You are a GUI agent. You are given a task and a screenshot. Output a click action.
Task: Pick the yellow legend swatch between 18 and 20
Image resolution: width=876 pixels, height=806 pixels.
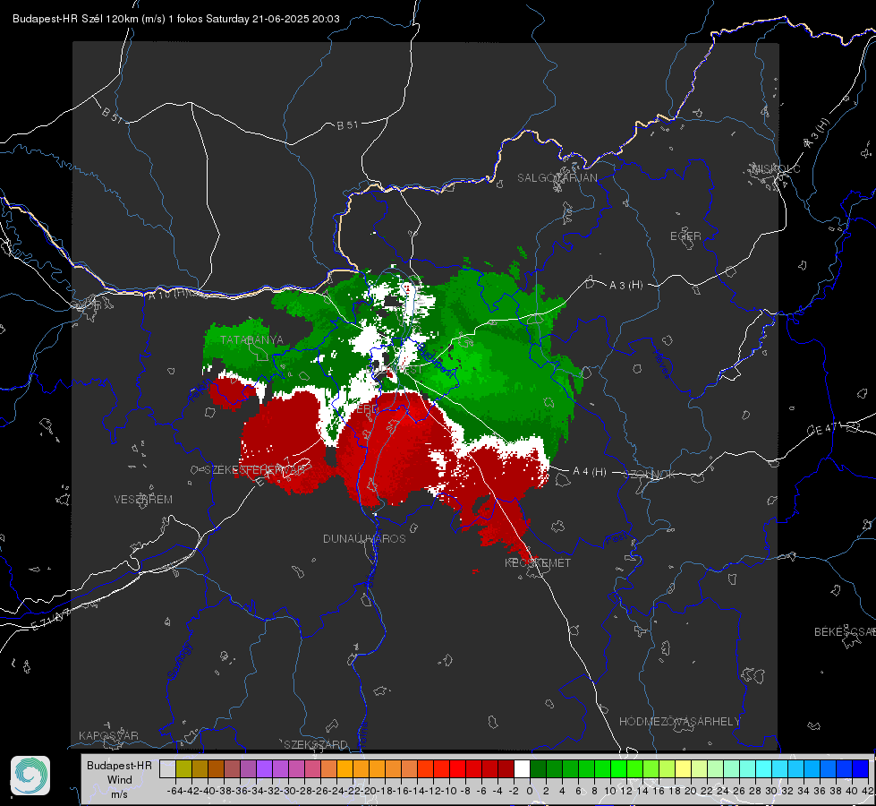pos(684,768)
